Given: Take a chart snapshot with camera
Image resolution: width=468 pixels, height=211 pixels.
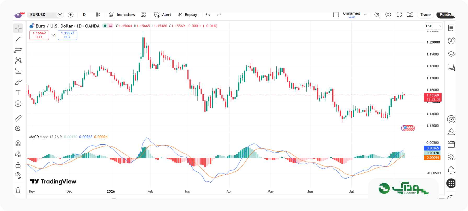Looking at the screenshot, I should (410, 15).
